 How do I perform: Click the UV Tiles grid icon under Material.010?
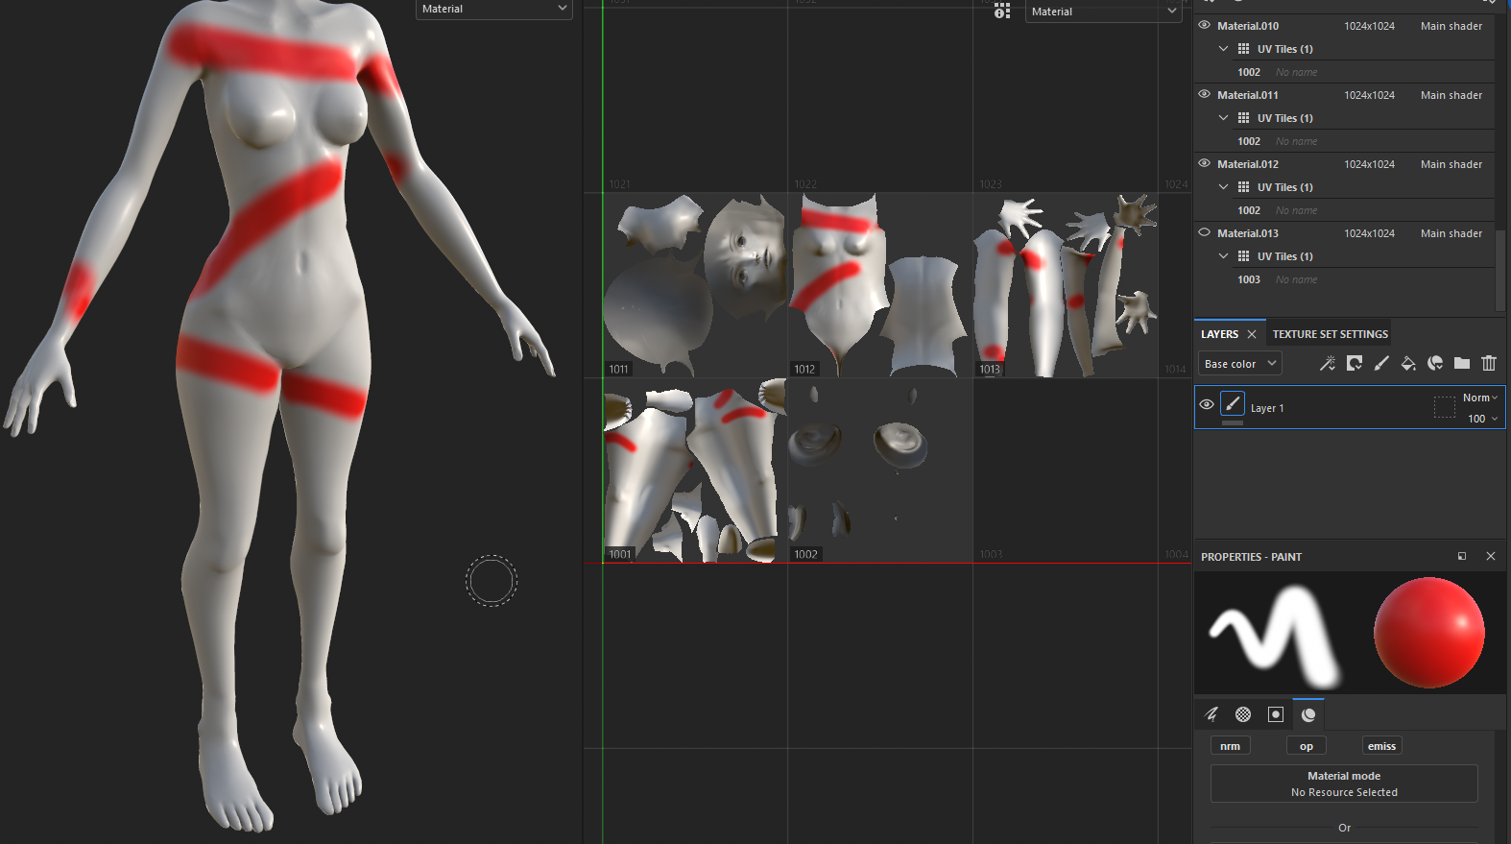(x=1243, y=49)
